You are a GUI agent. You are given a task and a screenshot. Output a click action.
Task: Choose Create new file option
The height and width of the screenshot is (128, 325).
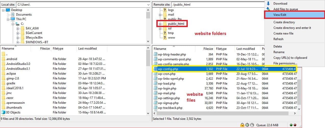pos(283,33)
